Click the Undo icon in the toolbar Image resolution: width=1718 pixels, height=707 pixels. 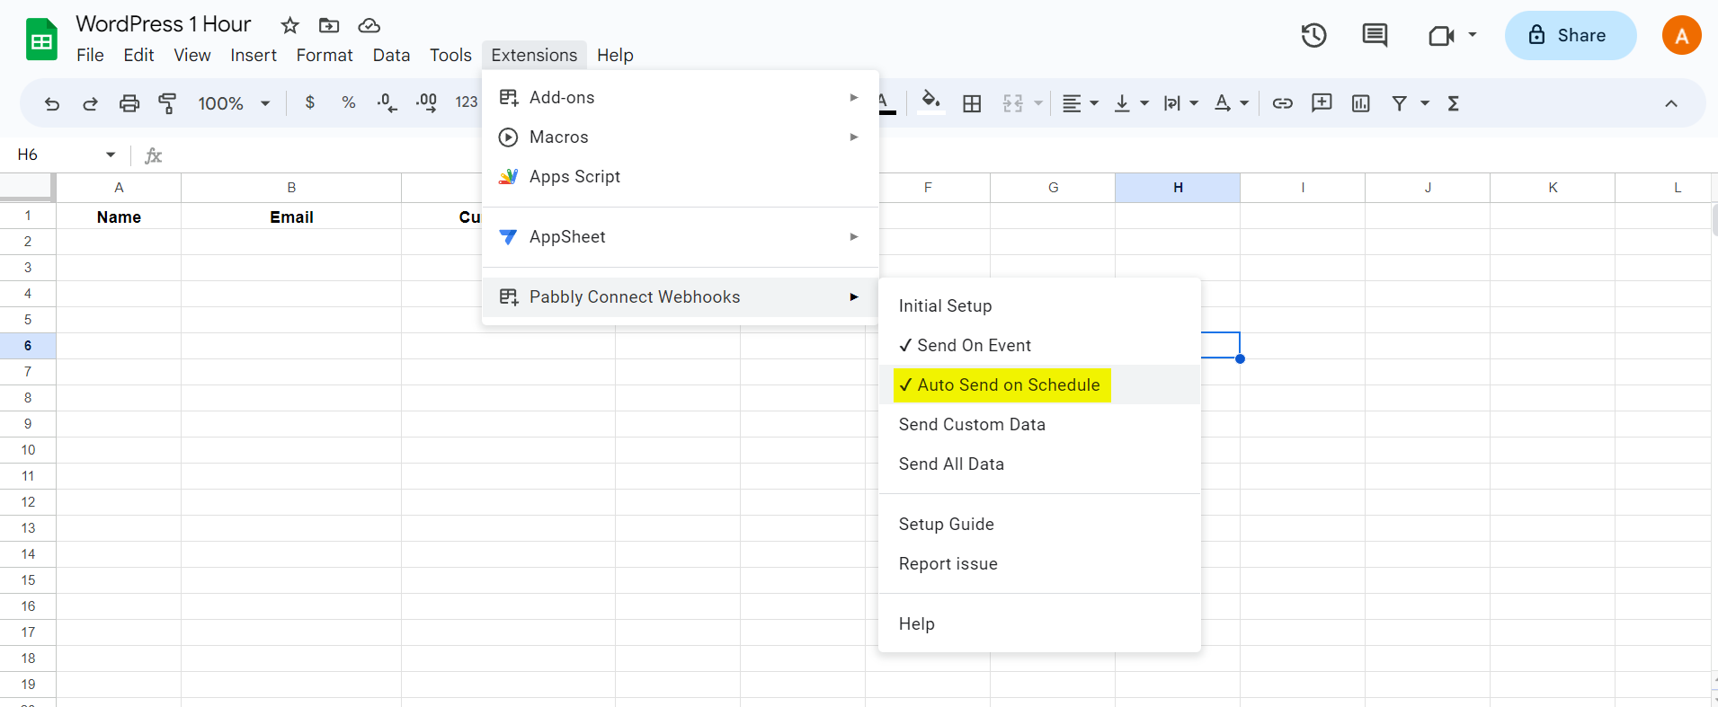[52, 103]
